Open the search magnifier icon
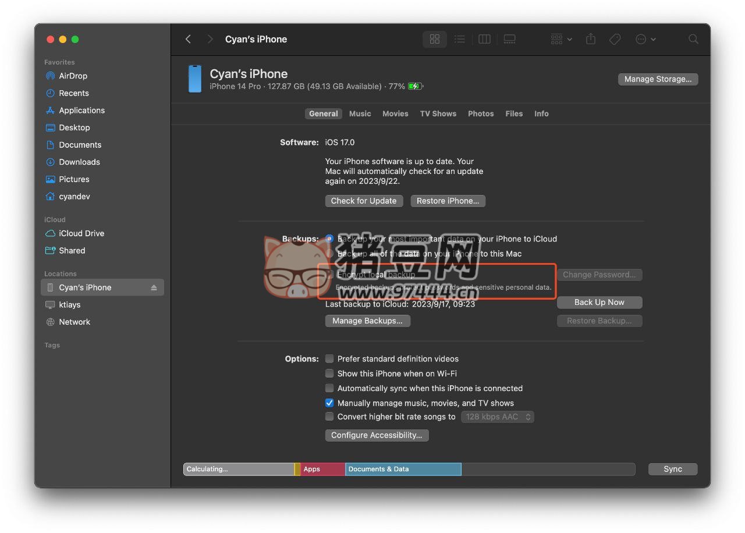Viewport: 745px width, 533px height. [x=693, y=39]
